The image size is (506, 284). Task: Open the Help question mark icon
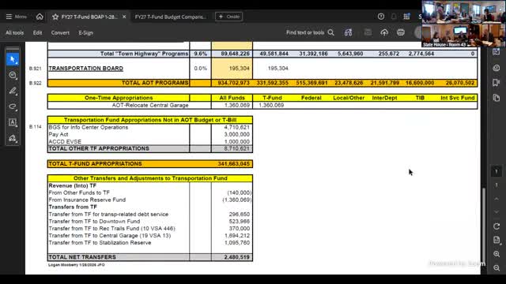pyautogui.click(x=381, y=17)
